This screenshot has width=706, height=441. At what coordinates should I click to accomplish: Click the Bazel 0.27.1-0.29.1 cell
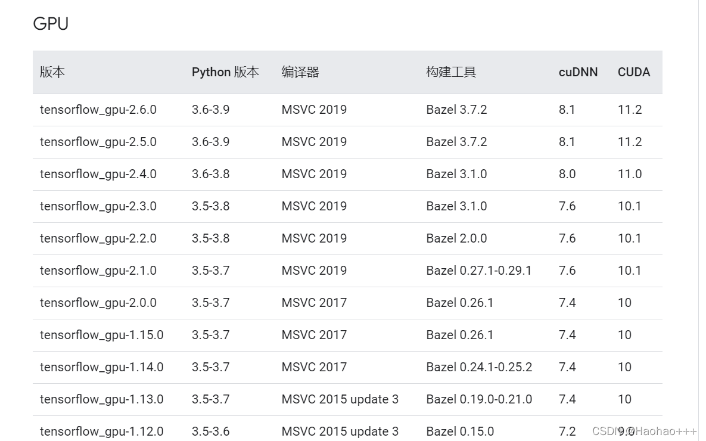(479, 271)
